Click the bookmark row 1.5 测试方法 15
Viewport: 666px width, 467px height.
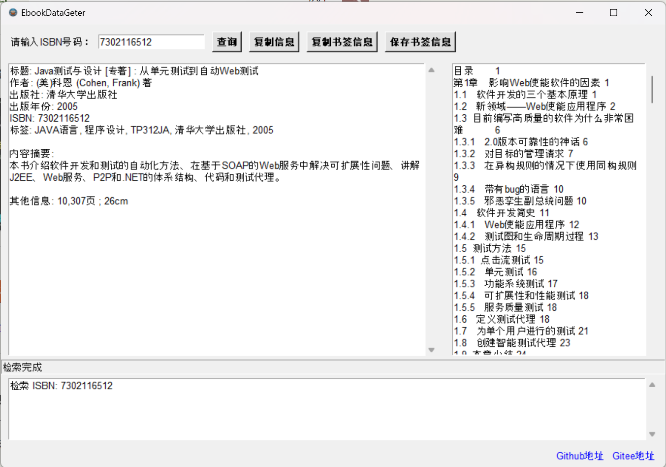click(x=490, y=248)
